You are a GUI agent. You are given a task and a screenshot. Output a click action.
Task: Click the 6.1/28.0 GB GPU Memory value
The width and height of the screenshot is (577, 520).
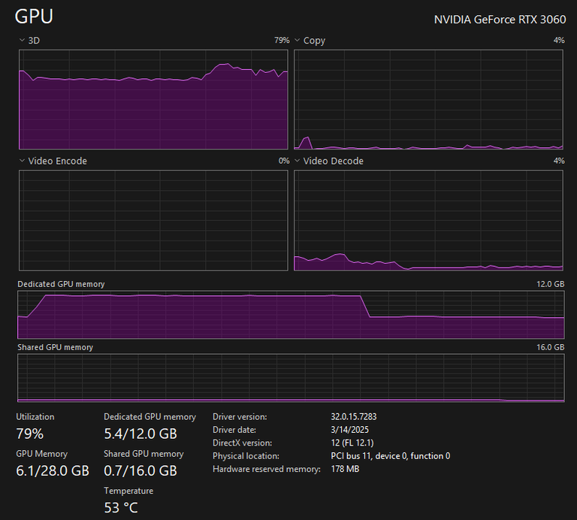click(53, 470)
